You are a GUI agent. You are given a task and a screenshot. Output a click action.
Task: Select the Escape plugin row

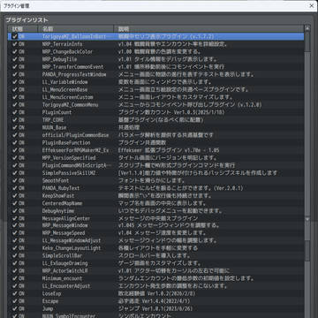tap(156, 301)
